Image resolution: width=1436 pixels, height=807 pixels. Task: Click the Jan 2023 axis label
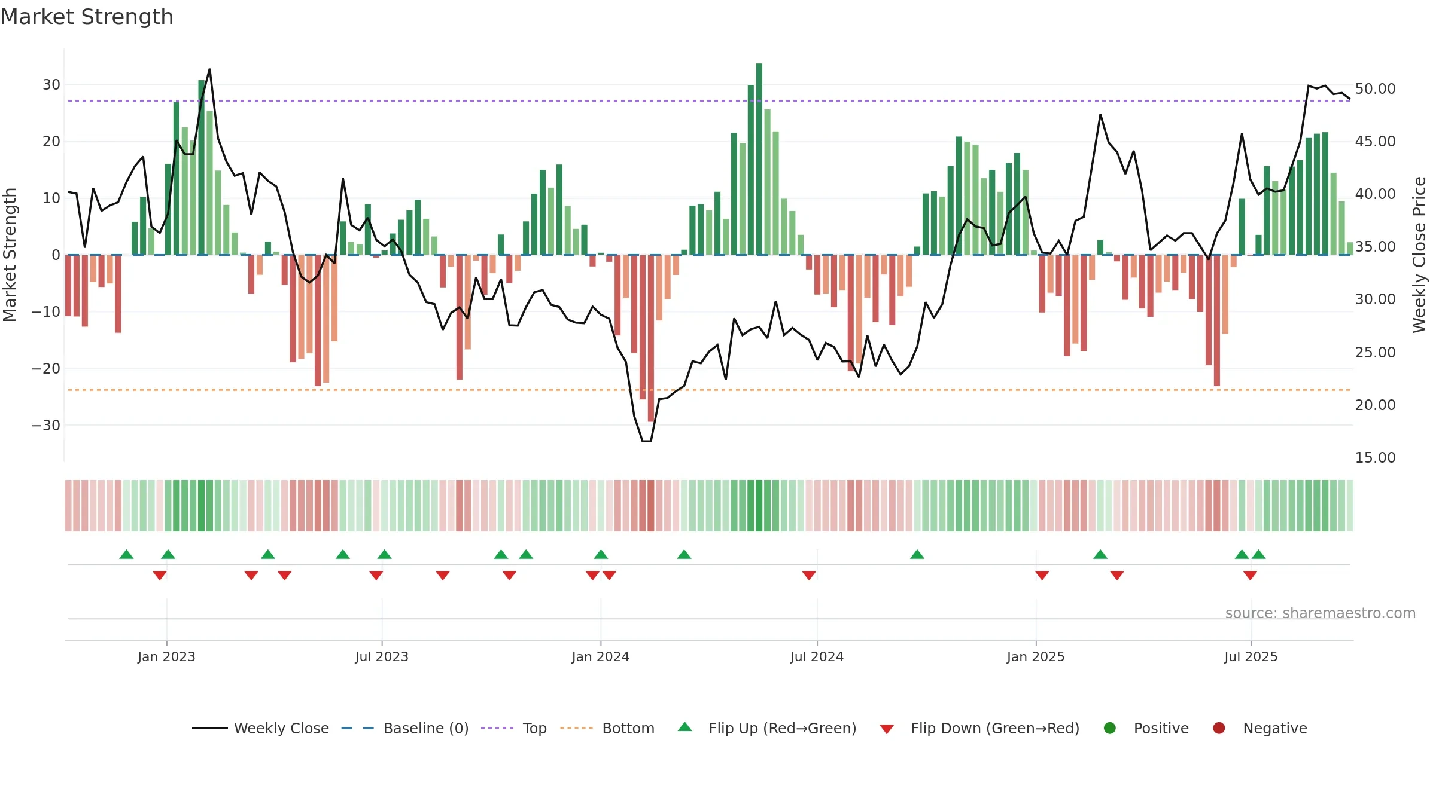pyautogui.click(x=166, y=656)
